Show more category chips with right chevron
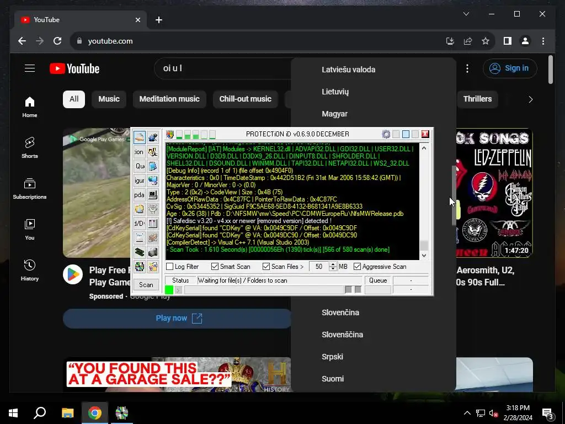Image resolution: width=565 pixels, height=424 pixels. coord(530,99)
